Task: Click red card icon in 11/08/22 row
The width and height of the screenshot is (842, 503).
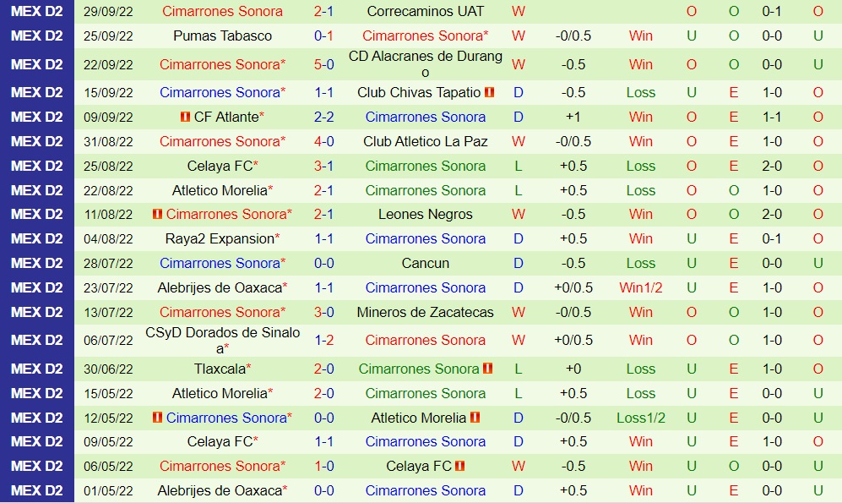Action: [x=157, y=215]
